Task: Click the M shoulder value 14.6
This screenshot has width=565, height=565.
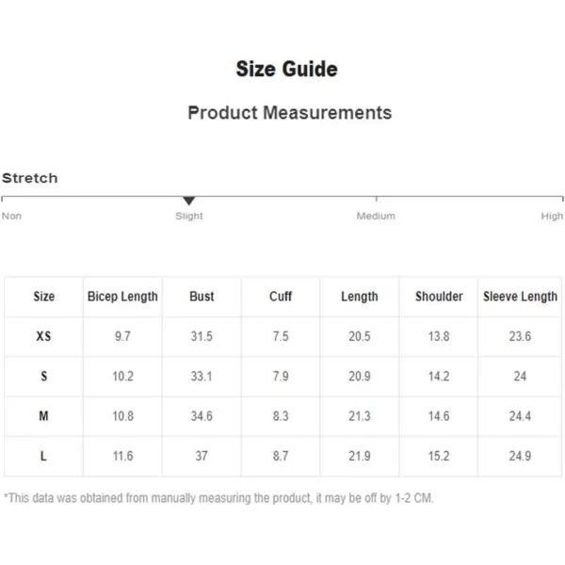Action: (439, 416)
